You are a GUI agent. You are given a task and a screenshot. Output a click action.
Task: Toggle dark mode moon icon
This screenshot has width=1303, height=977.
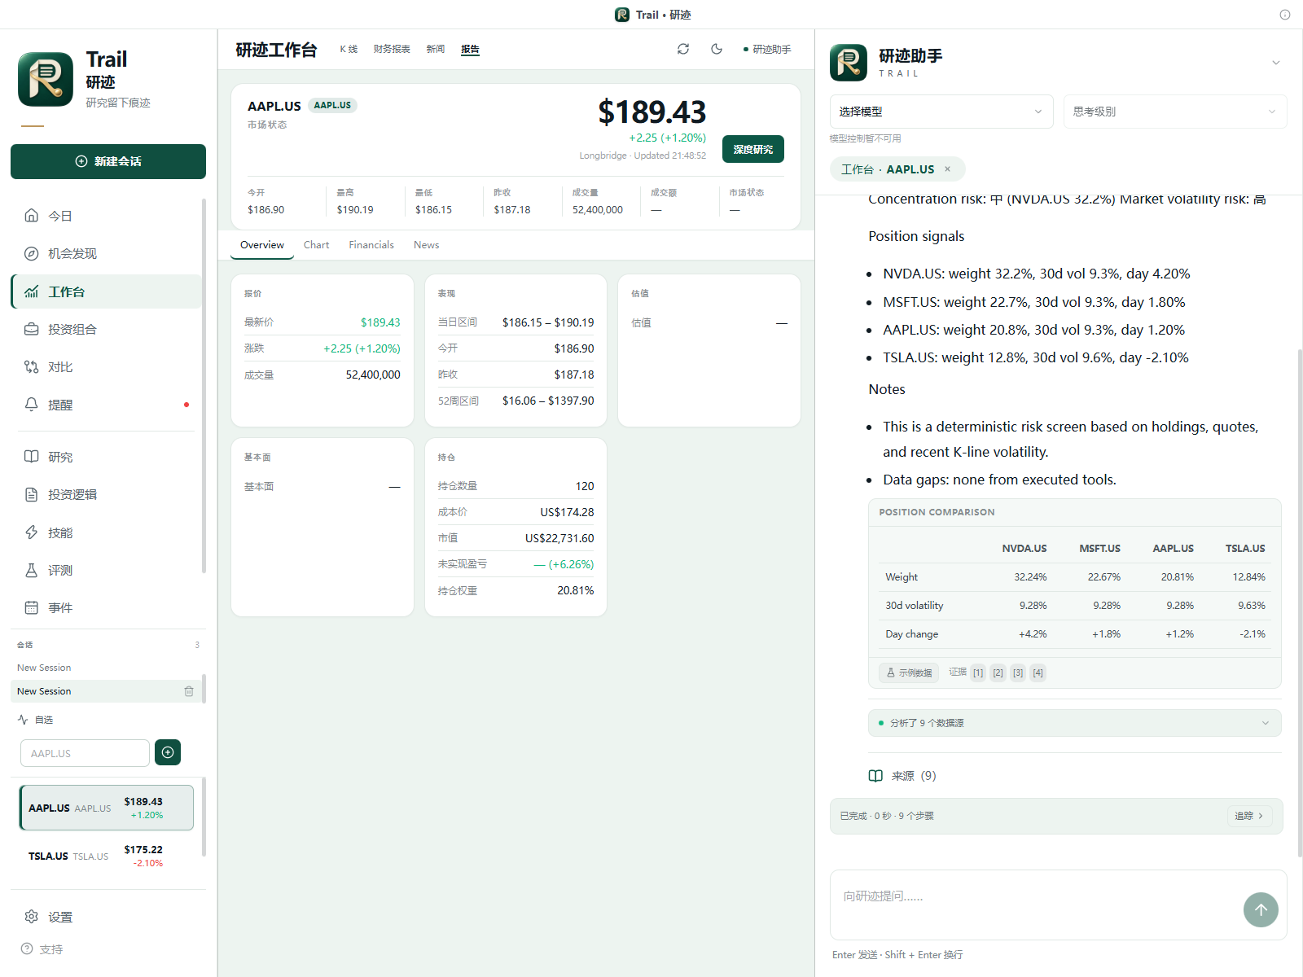coord(717,49)
